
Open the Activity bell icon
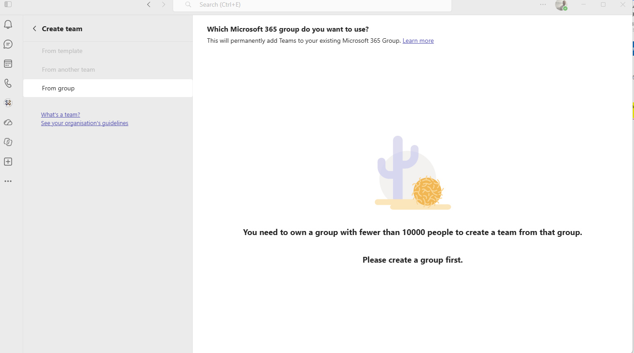(x=8, y=24)
